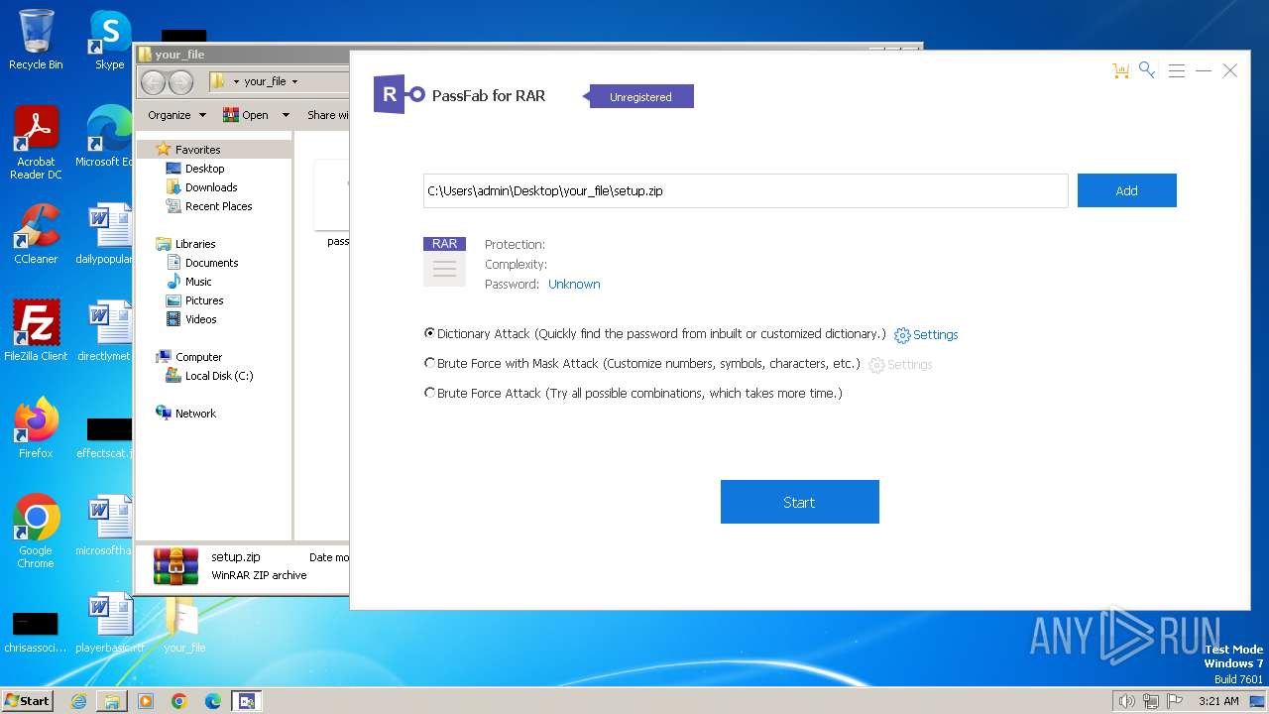Open Mask Attack Settings
The width and height of the screenshot is (1269, 714).
pyautogui.click(x=900, y=365)
